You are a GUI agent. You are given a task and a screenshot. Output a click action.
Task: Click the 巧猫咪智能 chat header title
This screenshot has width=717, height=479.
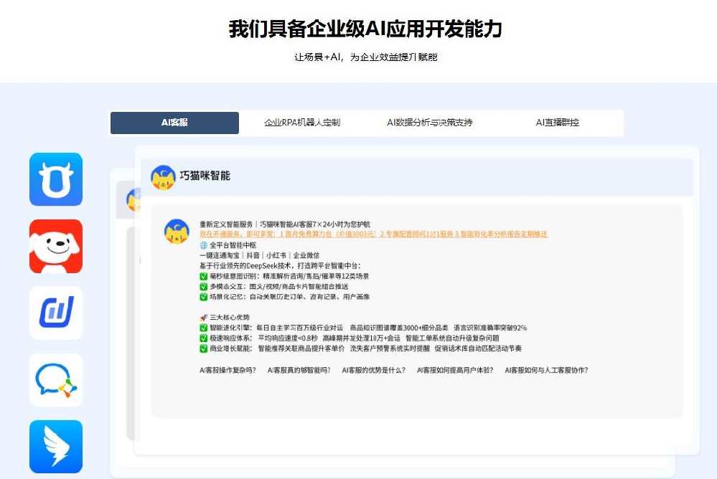[x=205, y=176]
